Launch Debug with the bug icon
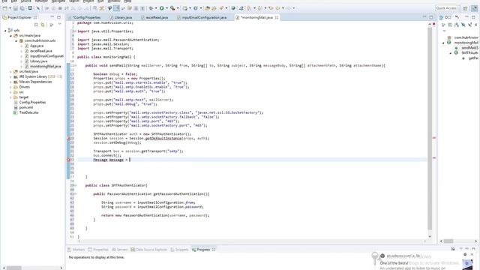The image size is (480, 270). tap(151, 8)
